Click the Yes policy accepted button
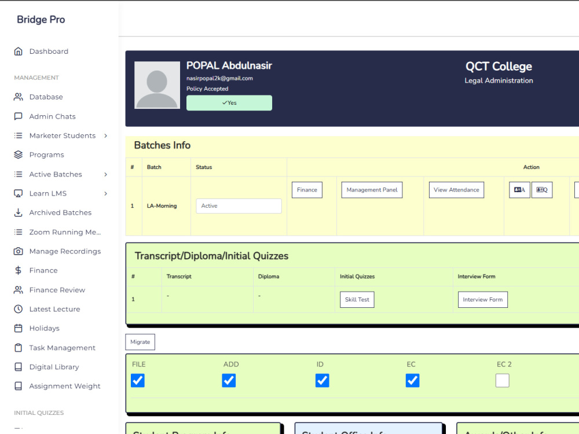 click(x=229, y=103)
